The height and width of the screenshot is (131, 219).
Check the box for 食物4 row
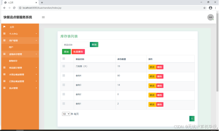64,75
